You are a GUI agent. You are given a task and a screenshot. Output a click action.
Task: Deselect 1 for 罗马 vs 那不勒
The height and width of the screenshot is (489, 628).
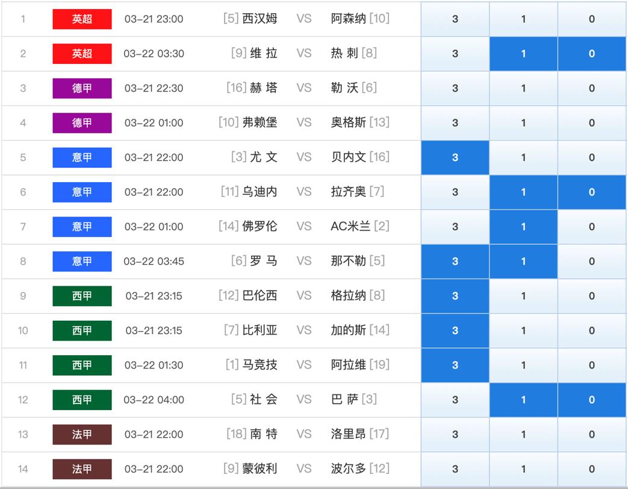click(x=523, y=262)
